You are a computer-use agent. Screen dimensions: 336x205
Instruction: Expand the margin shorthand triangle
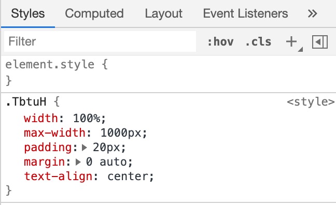(78, 162)
